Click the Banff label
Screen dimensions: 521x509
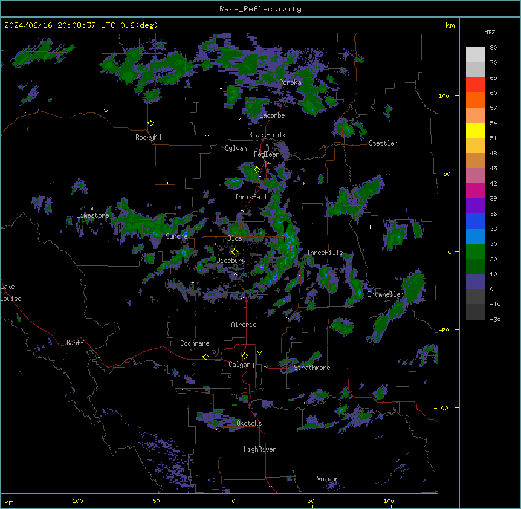click(x=75, y=343)
